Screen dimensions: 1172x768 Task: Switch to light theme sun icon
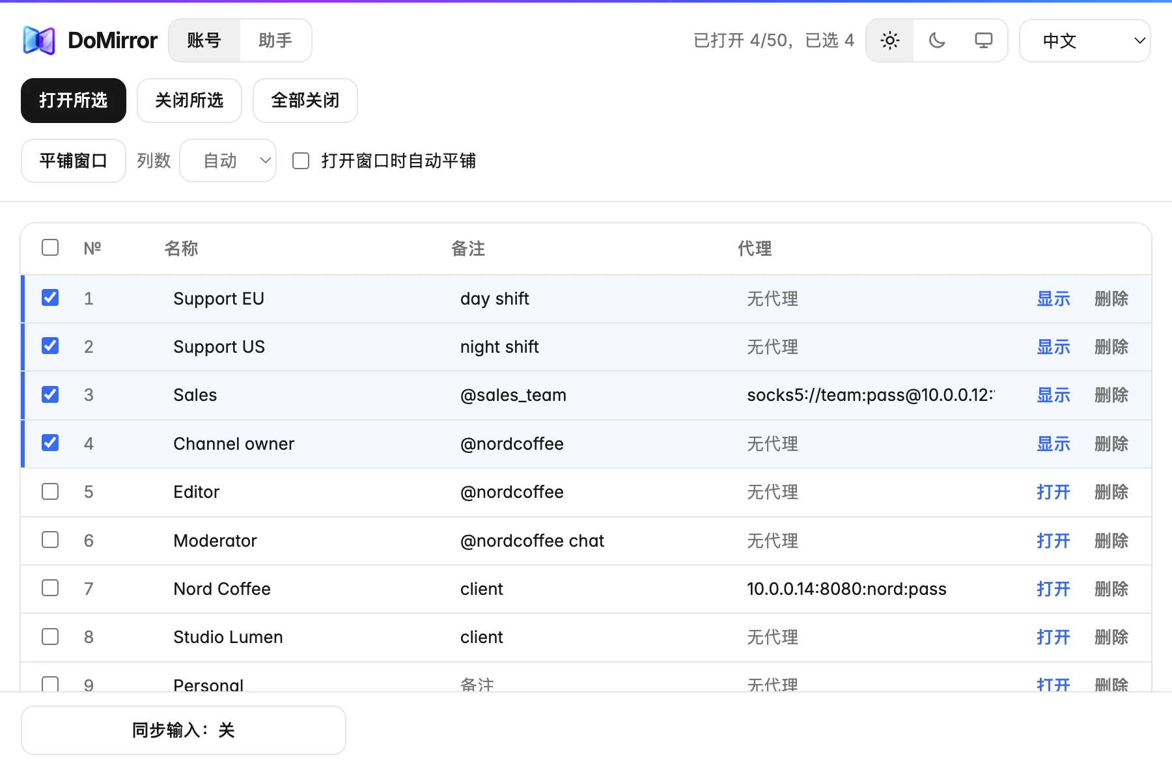pos(890,40)
